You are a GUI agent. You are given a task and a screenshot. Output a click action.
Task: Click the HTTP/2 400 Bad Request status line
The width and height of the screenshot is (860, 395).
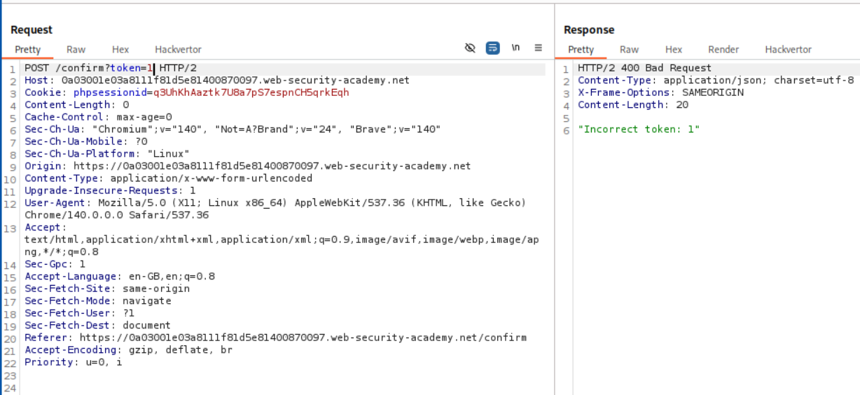coord(644,69)
